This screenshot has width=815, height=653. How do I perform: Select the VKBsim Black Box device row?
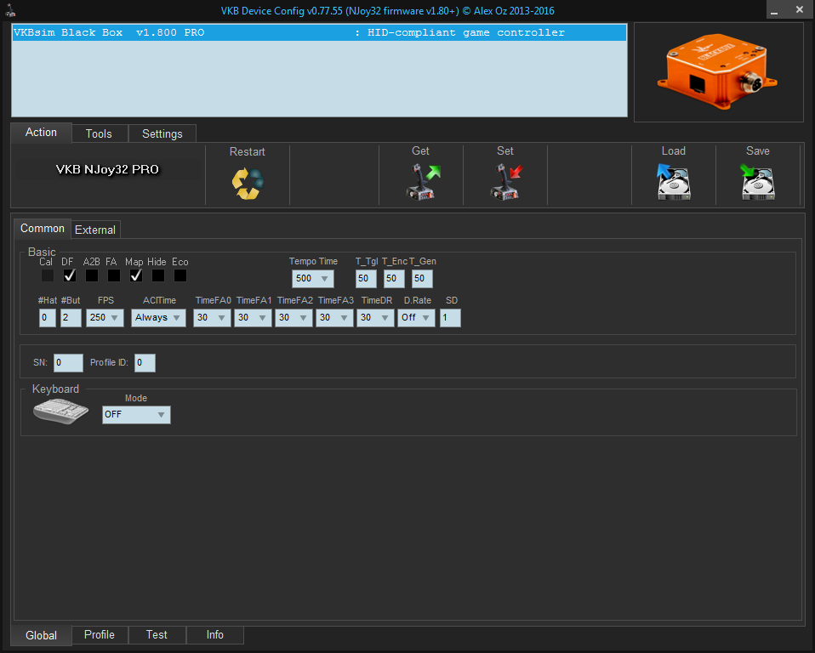pyautogui.click(x=319, y=32)
